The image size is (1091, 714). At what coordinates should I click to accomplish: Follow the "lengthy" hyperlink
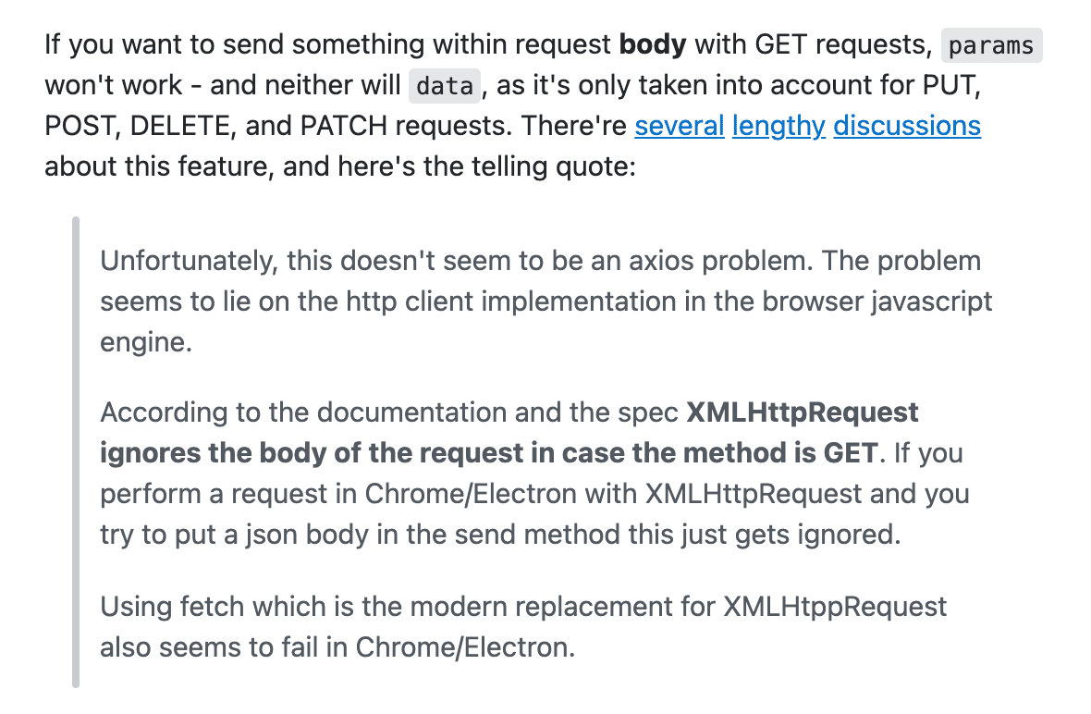click(x=778, y=126)
